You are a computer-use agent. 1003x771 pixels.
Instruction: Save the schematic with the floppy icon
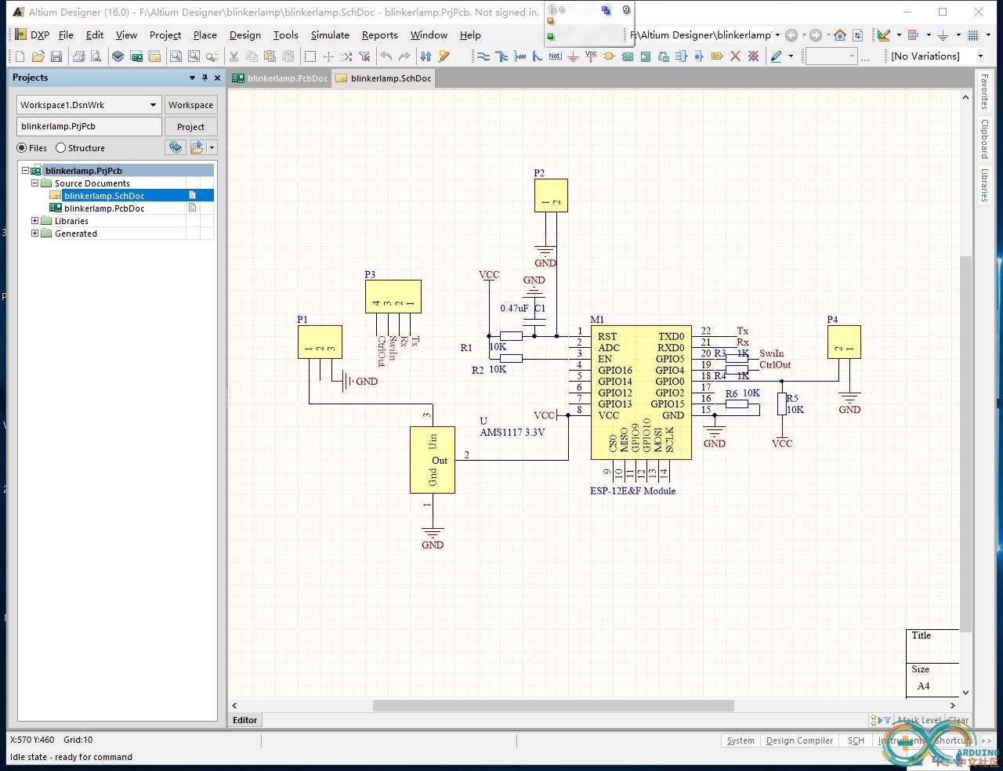[56, 56]
